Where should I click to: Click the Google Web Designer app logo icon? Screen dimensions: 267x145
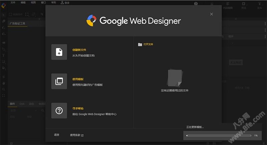tap(3, 6)
